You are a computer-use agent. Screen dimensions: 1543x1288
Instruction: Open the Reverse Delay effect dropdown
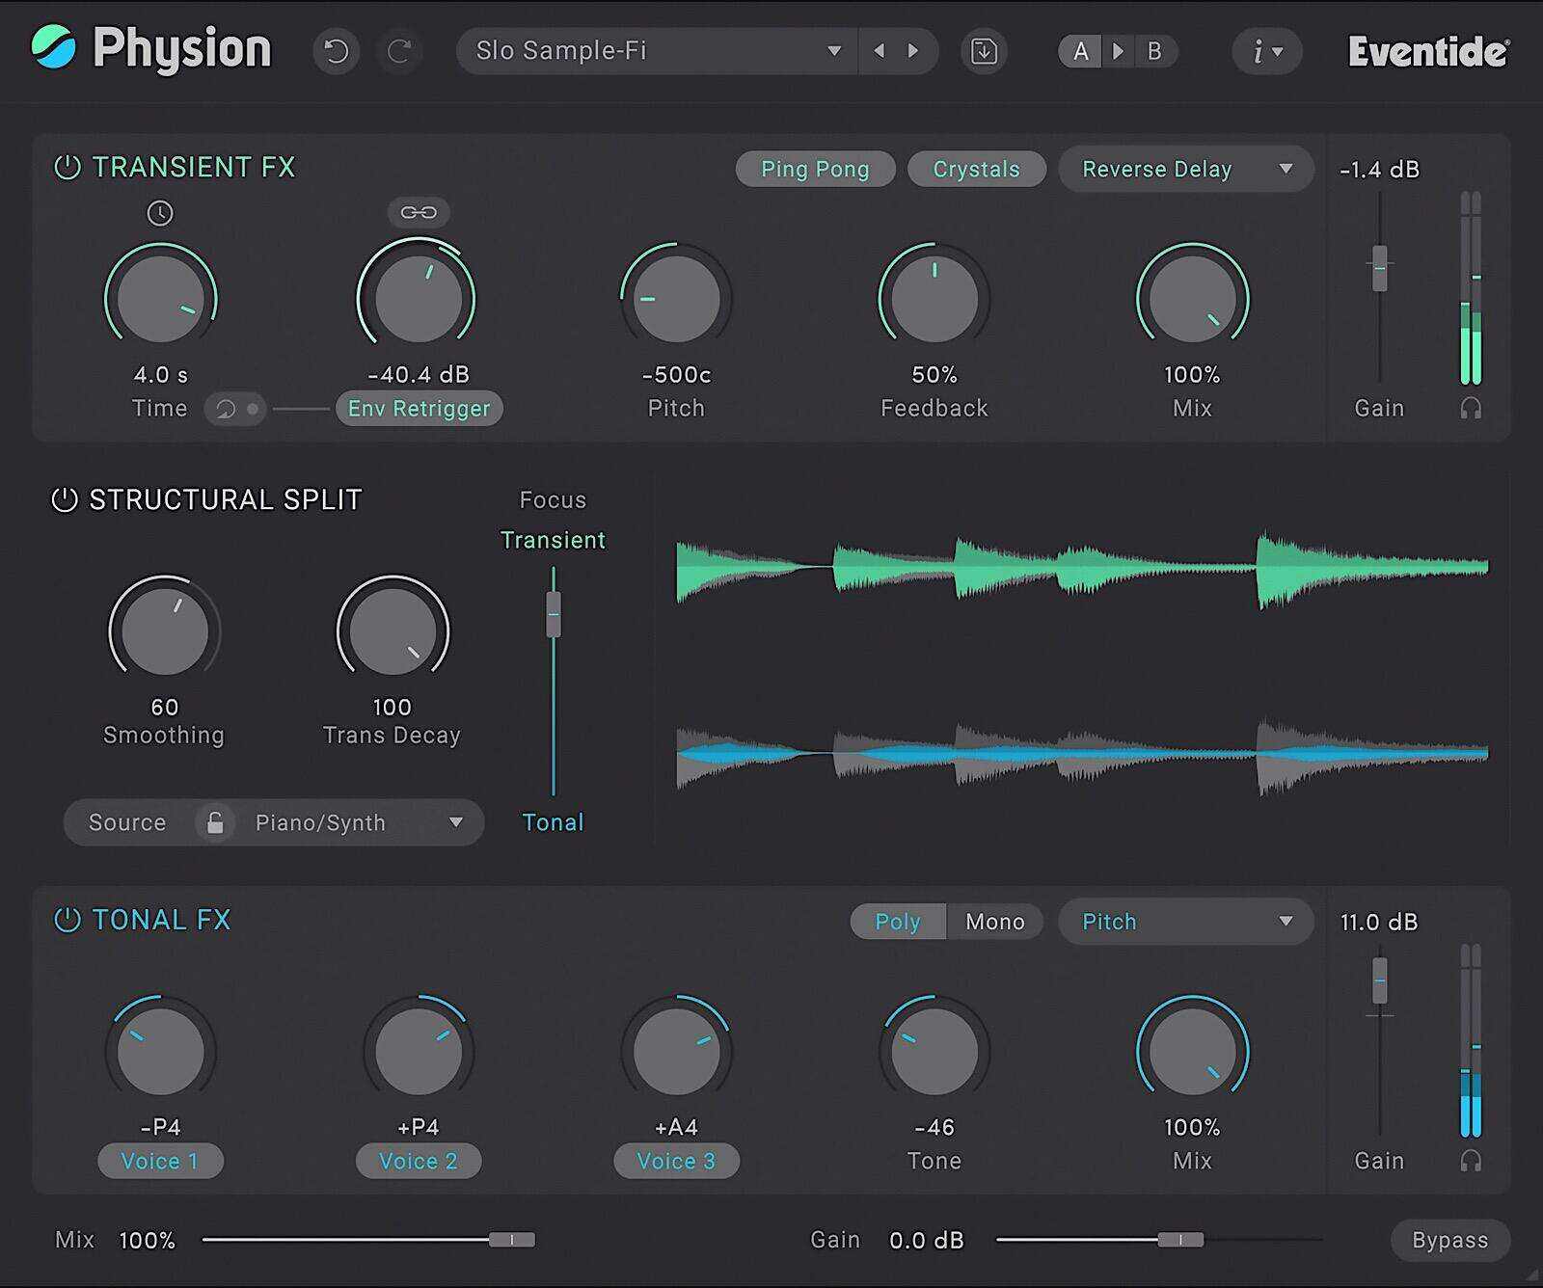click(1185, 169)
